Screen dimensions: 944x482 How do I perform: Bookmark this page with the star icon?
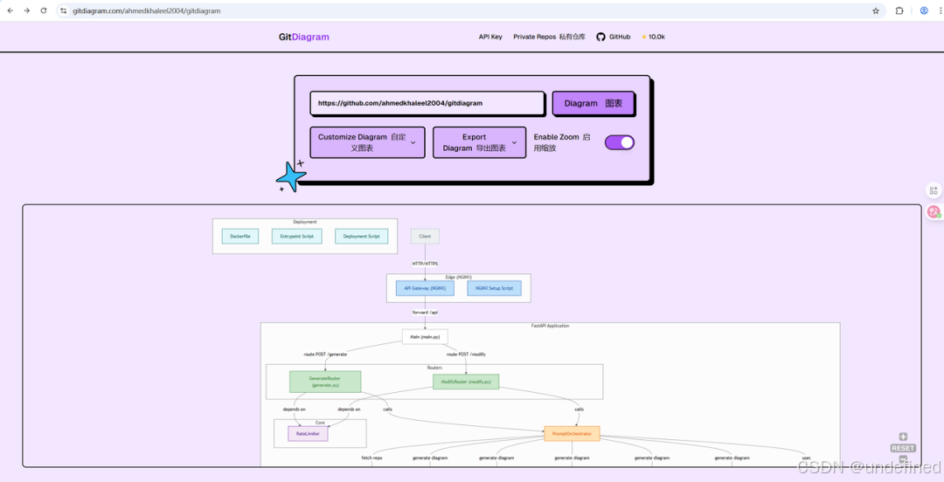pos(875,10)
